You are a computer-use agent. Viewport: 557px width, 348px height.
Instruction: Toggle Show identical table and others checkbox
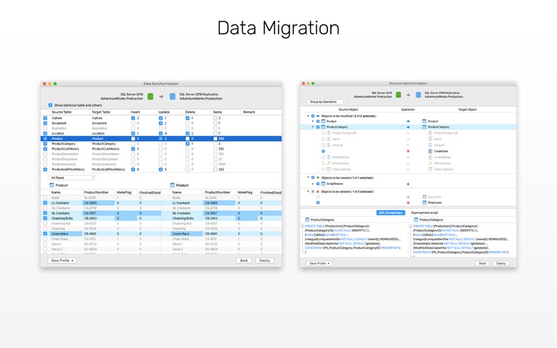[x=50, y=105]
